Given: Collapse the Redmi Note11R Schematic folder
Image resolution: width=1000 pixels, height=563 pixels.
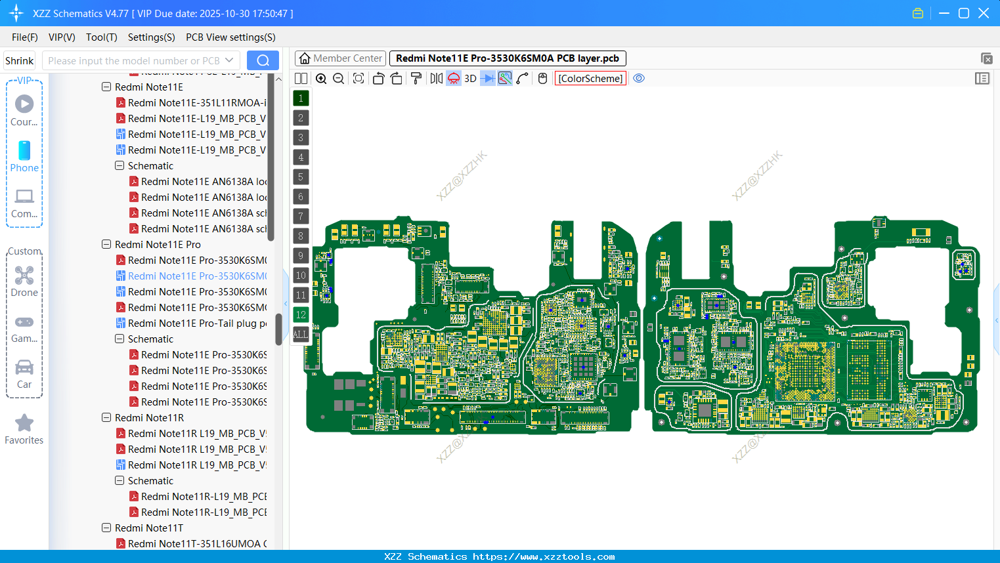Looking at the screenshot, I should click(x=120, y=480).
